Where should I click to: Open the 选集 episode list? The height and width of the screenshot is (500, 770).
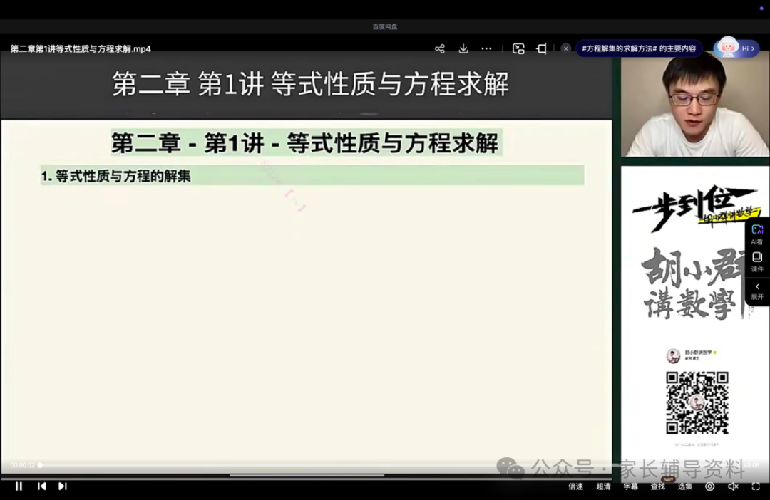(685, 486)
